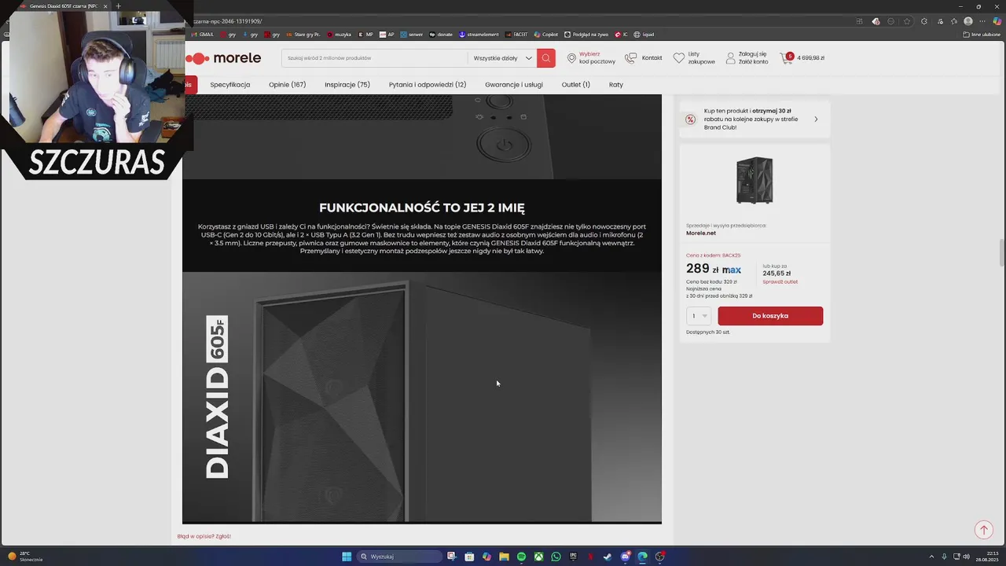Image resolution: width=1006 pixels, height=566 pixels.
Task: Show hidden system tray icons
Action: pos(932,557)
